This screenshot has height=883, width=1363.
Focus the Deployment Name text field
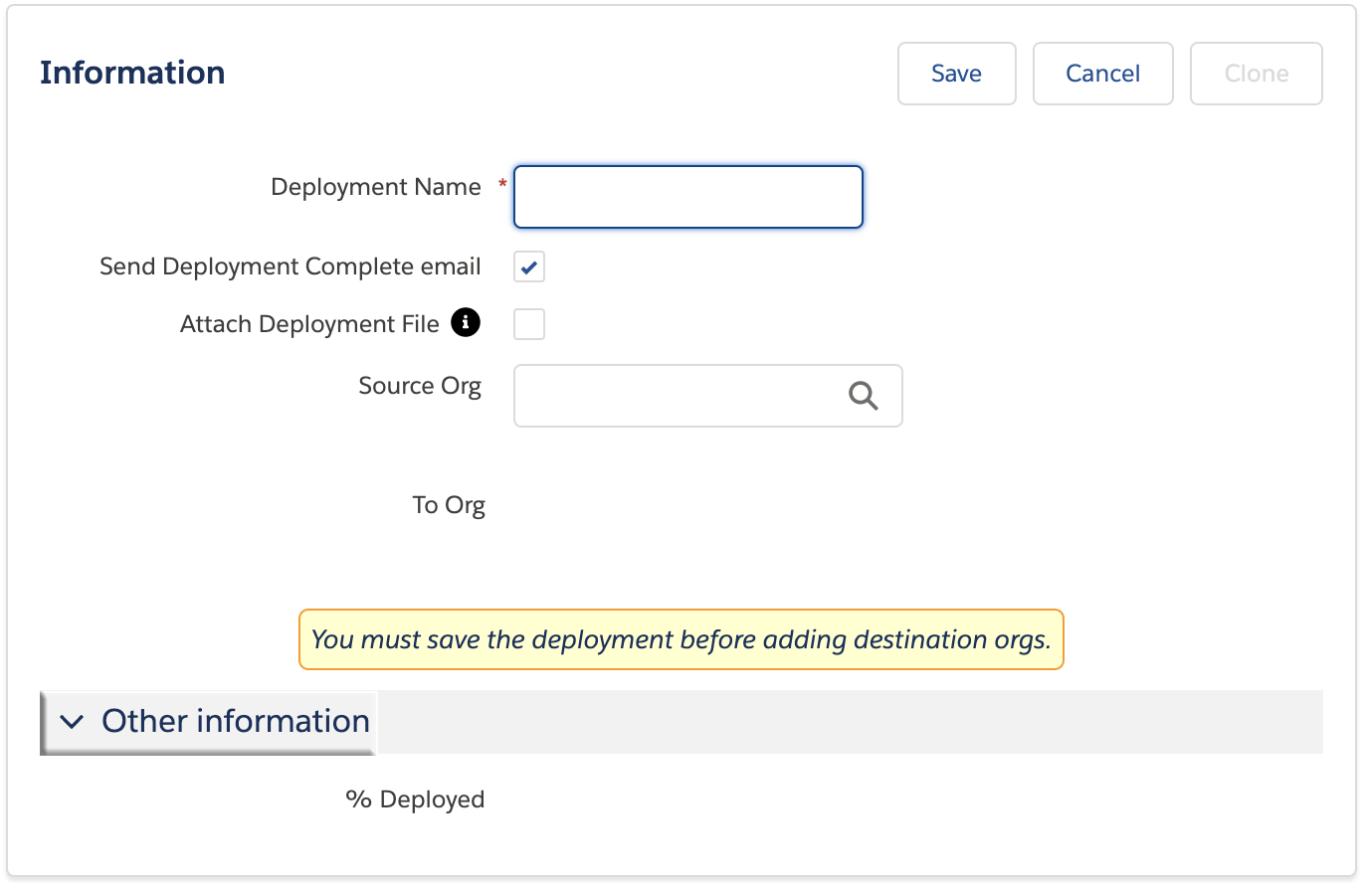[x=687, y=197]
